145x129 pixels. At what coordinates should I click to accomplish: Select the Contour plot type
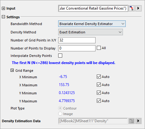pos(60,108)
